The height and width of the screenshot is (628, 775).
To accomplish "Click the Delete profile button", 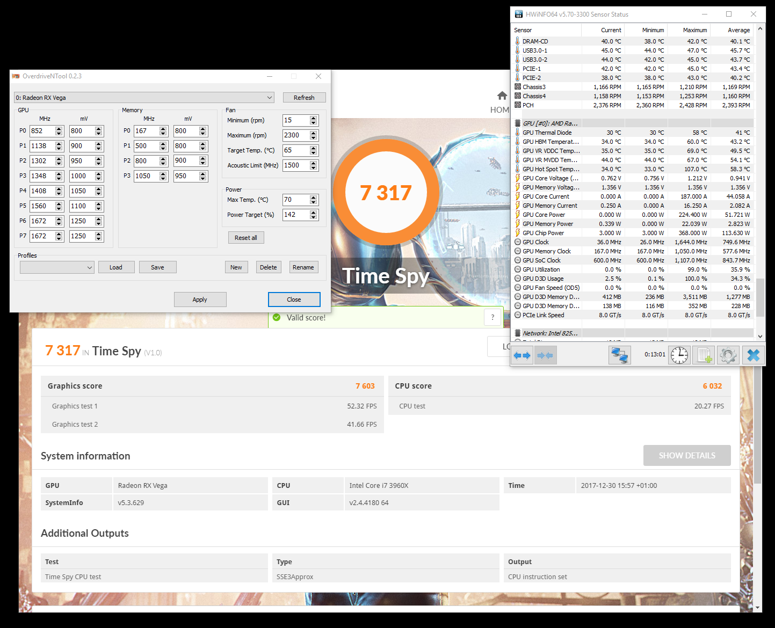I will click(x=269, y=267).
